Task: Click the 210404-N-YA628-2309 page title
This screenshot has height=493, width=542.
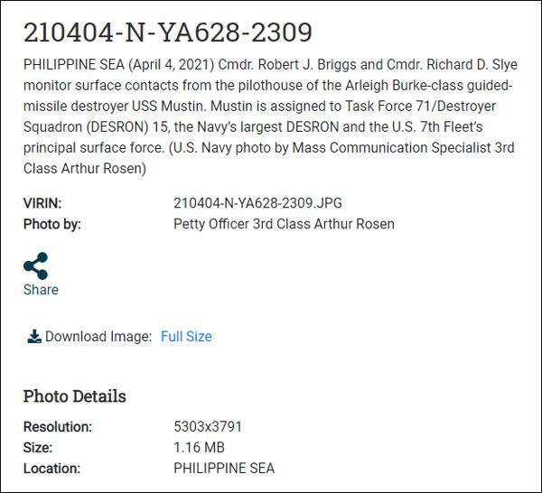Action: pyautogui.click(x=168, y=33)
